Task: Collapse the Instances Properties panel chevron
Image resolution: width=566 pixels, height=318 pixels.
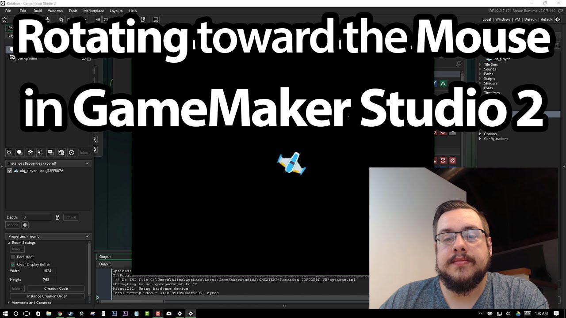Action: [87, 163]
